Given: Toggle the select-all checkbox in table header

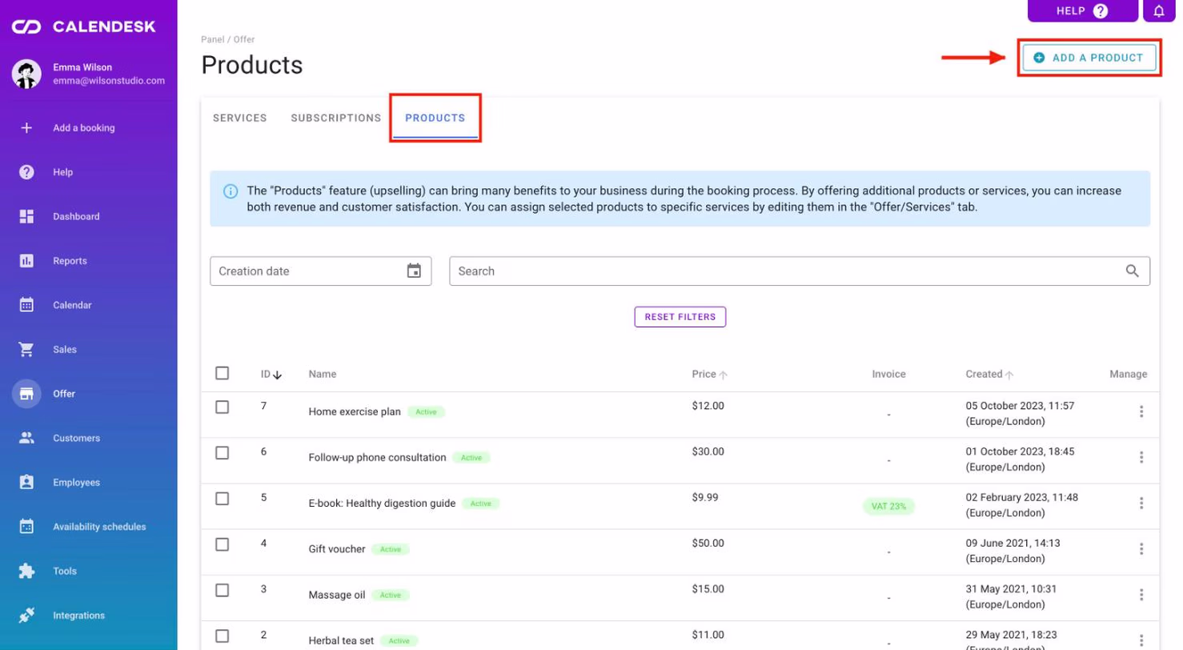Looking at the screenshot, I should pos(223,373).
